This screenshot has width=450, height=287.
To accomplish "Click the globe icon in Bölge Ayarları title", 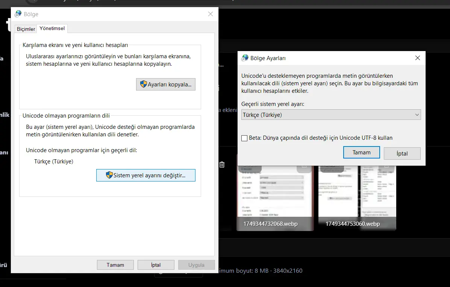I will point(245,58).
